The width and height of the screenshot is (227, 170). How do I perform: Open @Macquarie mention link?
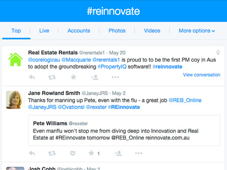[x=76, y=60]
